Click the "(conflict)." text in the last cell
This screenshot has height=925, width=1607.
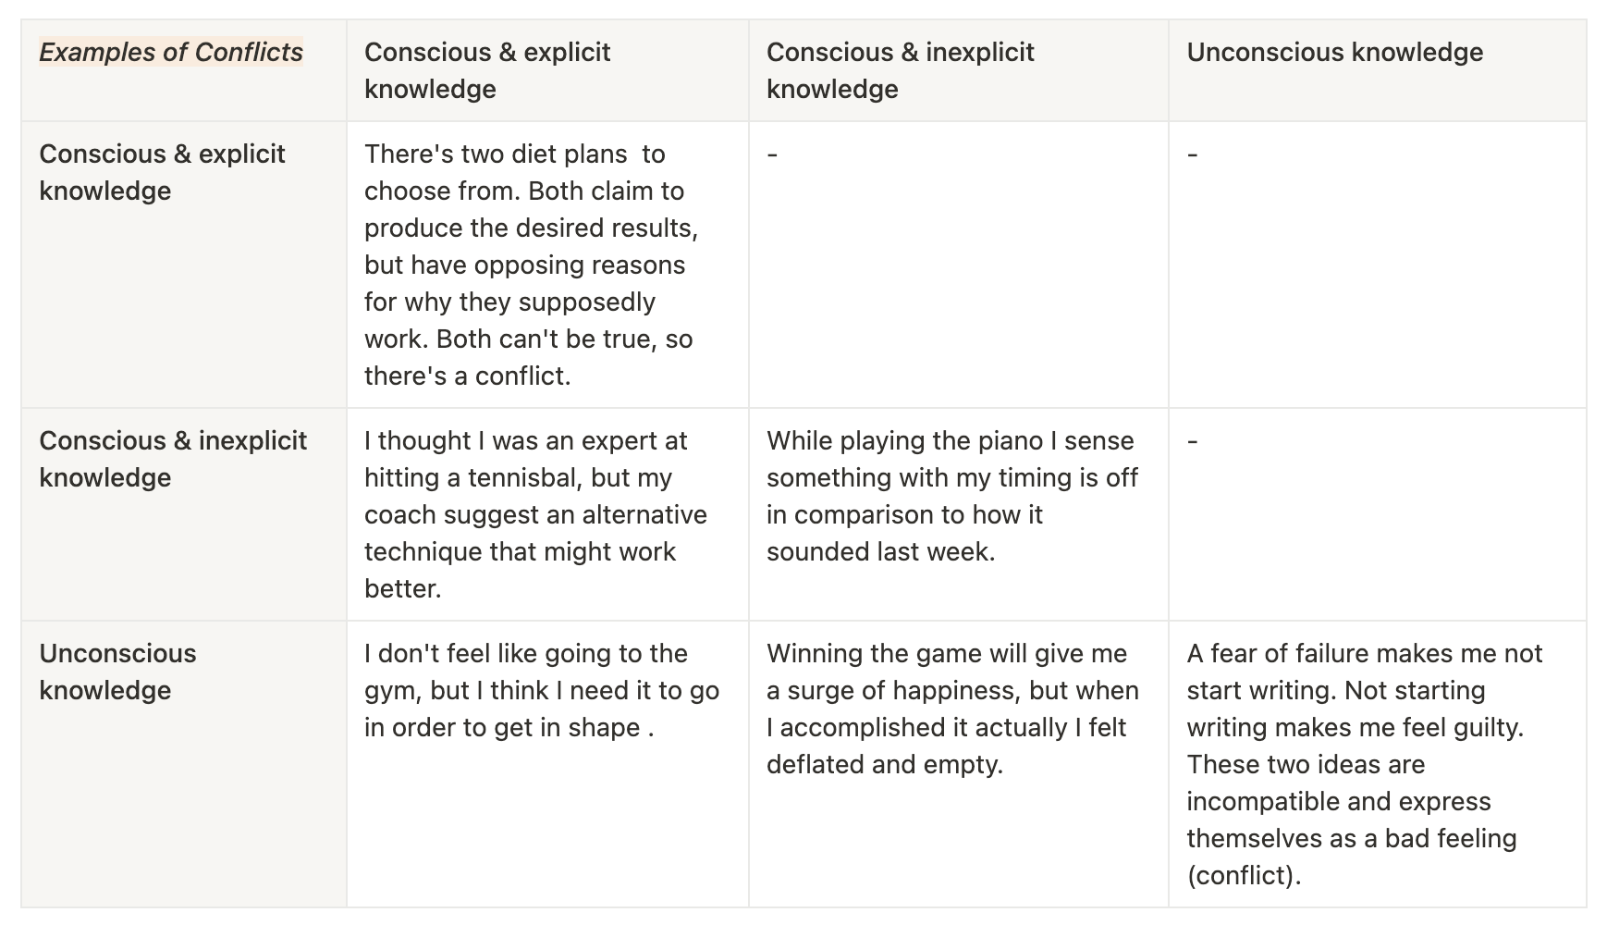click(1244, 876)
